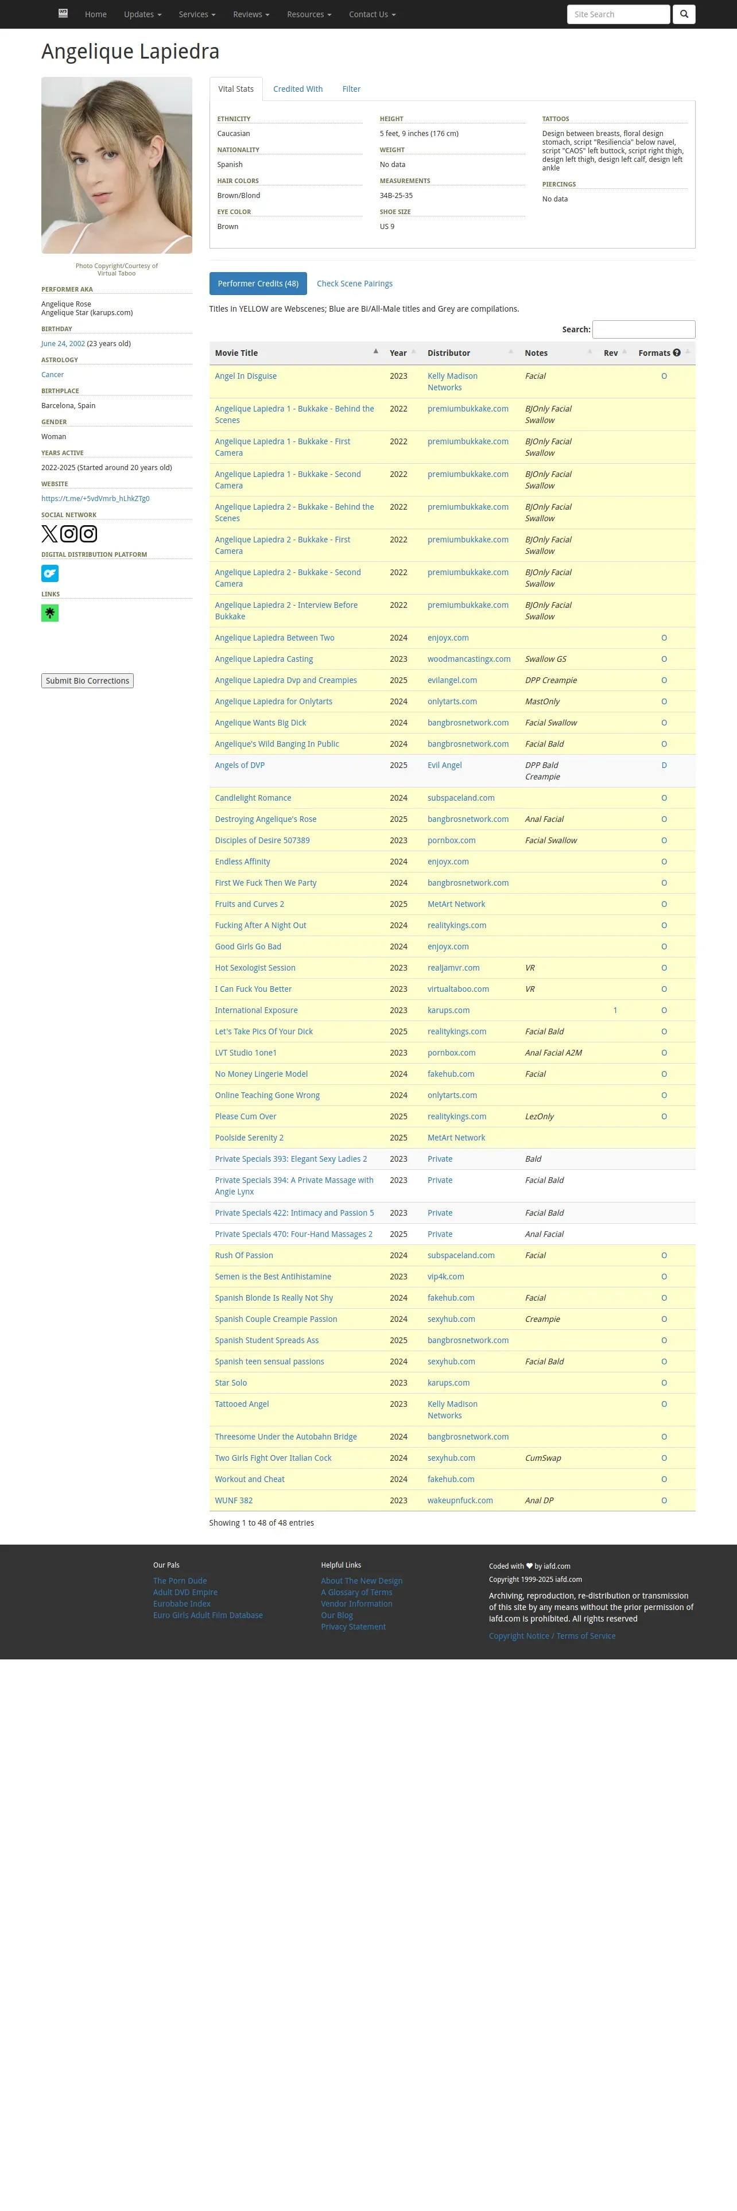
Task: Click the 'Barcelona, Spain' birthplace text
Action: (69, 405)
